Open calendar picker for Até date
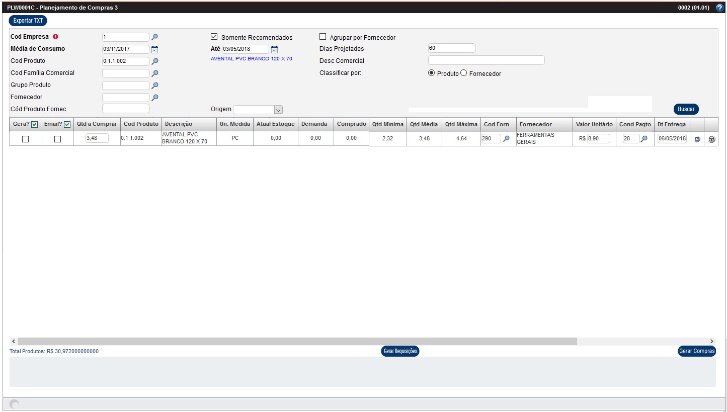Image resolution: width=727 pixels, height=412 pixels. 274,49
